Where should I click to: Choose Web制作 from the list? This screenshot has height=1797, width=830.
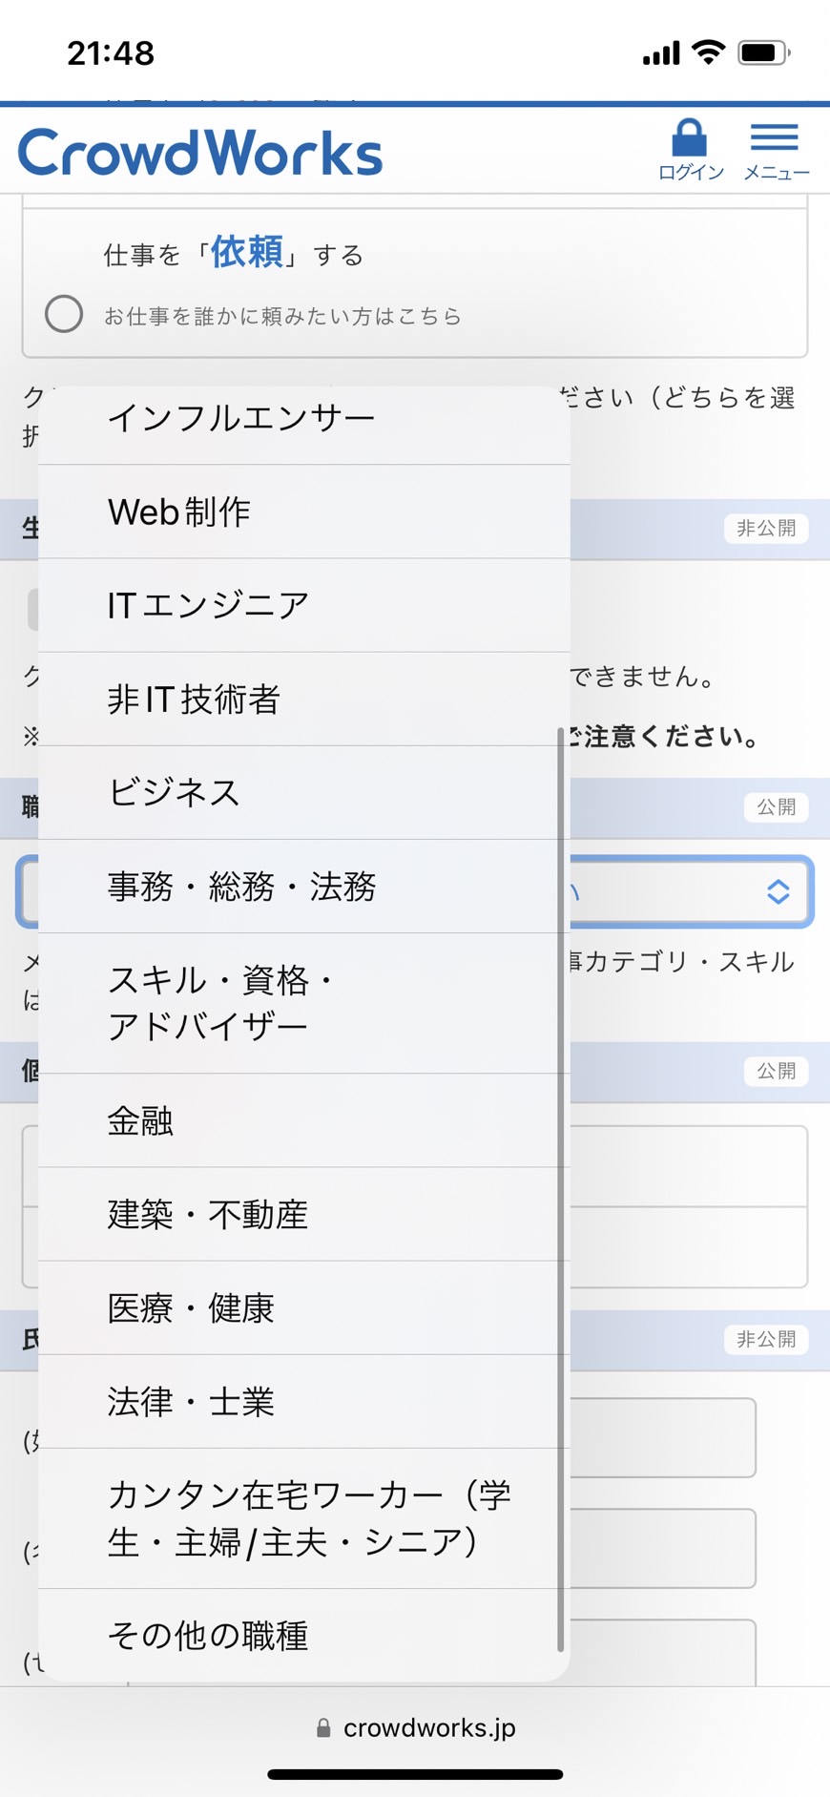(304, 512)
